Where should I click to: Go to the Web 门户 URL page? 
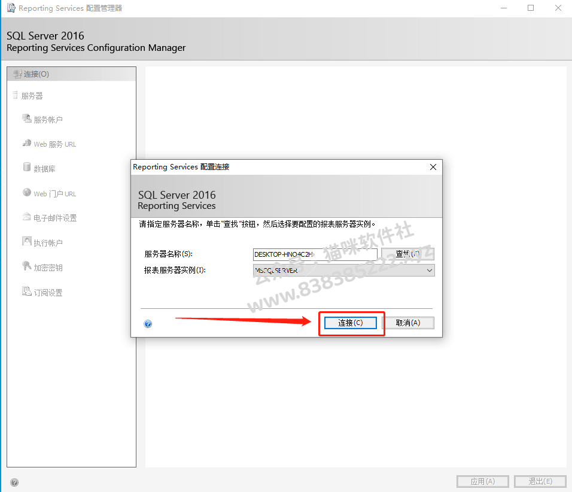click(x=54, y=194)
